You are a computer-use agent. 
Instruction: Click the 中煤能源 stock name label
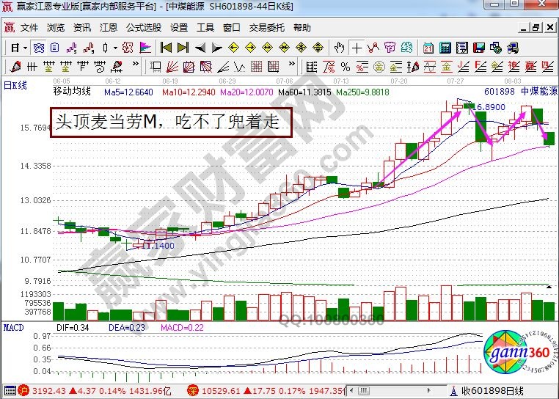click(x=538, y=92)
